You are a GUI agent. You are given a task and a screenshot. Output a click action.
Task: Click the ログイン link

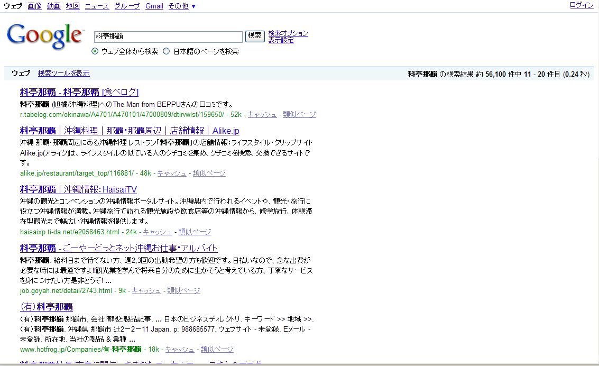pyautogui.click(x=582, y=5)
